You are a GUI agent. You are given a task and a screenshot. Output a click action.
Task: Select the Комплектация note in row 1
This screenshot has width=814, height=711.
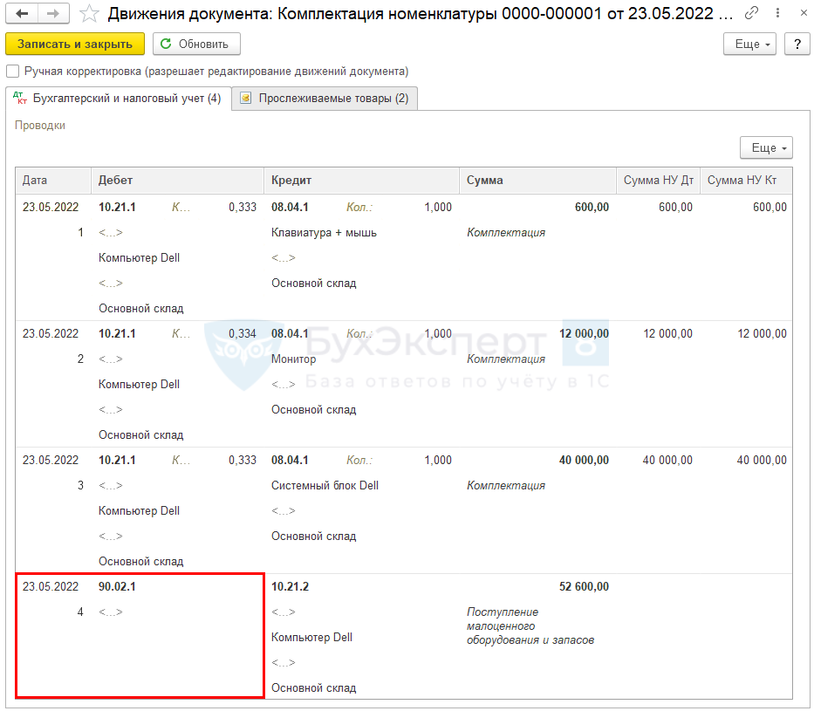pos(506,233)
